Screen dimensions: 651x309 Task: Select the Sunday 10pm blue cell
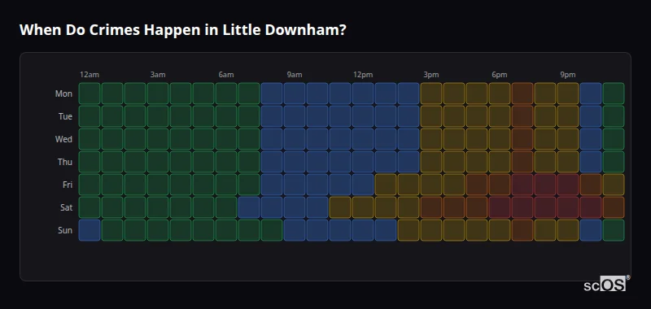tap(591, 230)
